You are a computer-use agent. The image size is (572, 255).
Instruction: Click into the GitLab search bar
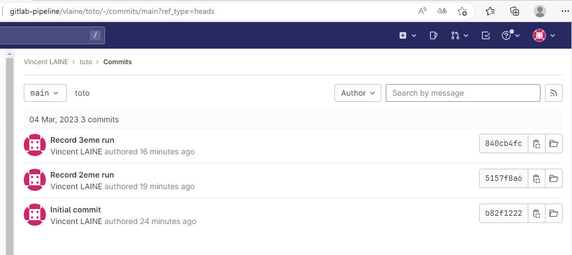coord(52,35)
